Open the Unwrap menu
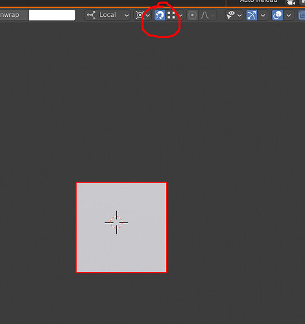305x324 pixels. 10,15
